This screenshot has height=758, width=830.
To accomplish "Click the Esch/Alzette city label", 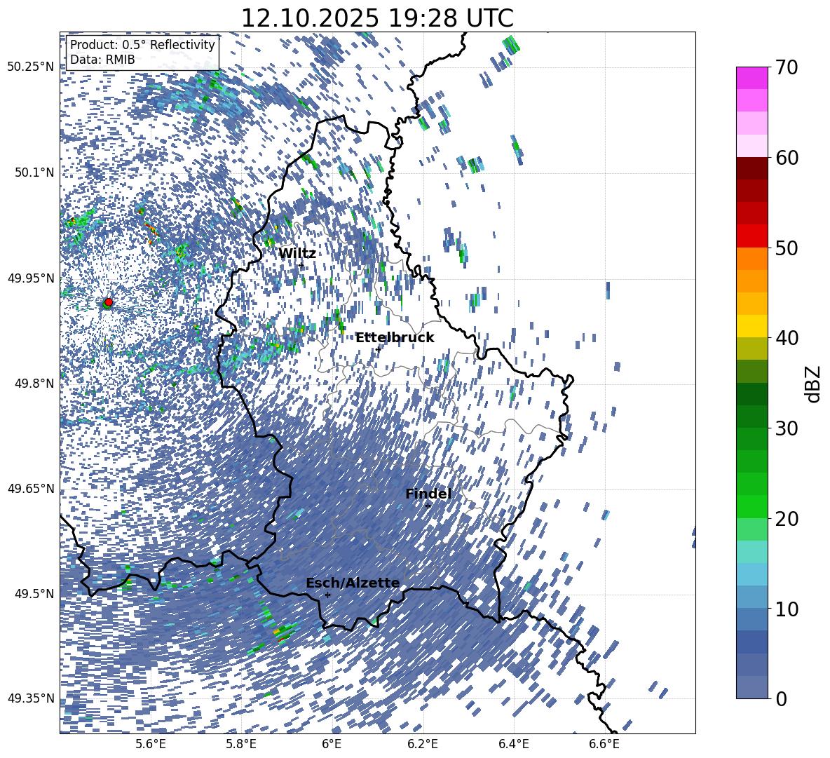I will 353,583.
